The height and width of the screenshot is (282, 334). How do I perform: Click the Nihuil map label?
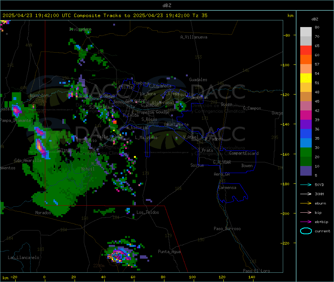88,169
